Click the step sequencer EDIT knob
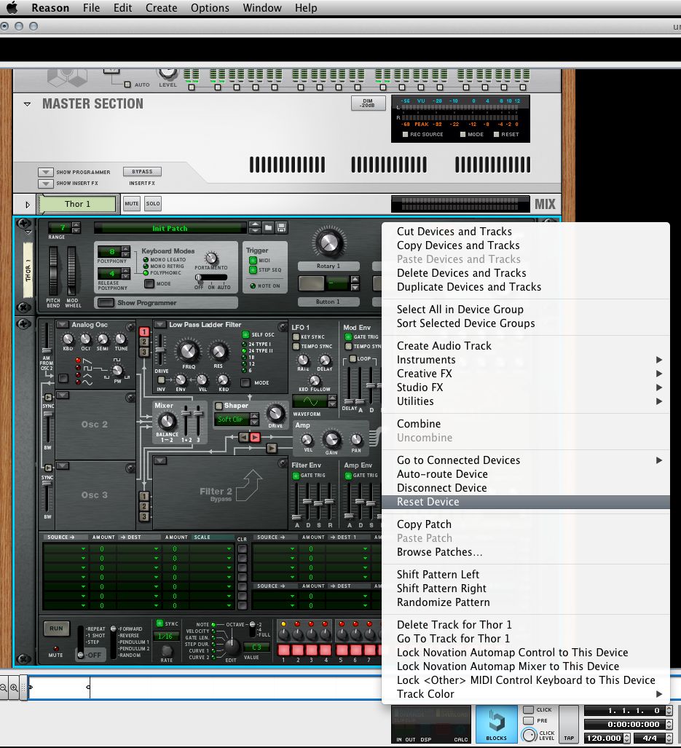 (x=232, y=647)
